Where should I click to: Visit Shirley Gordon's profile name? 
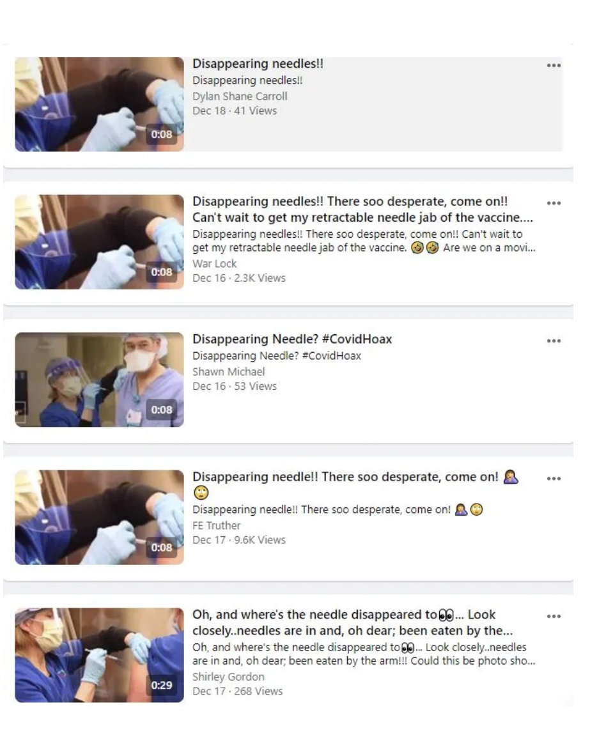coord(228,677)
